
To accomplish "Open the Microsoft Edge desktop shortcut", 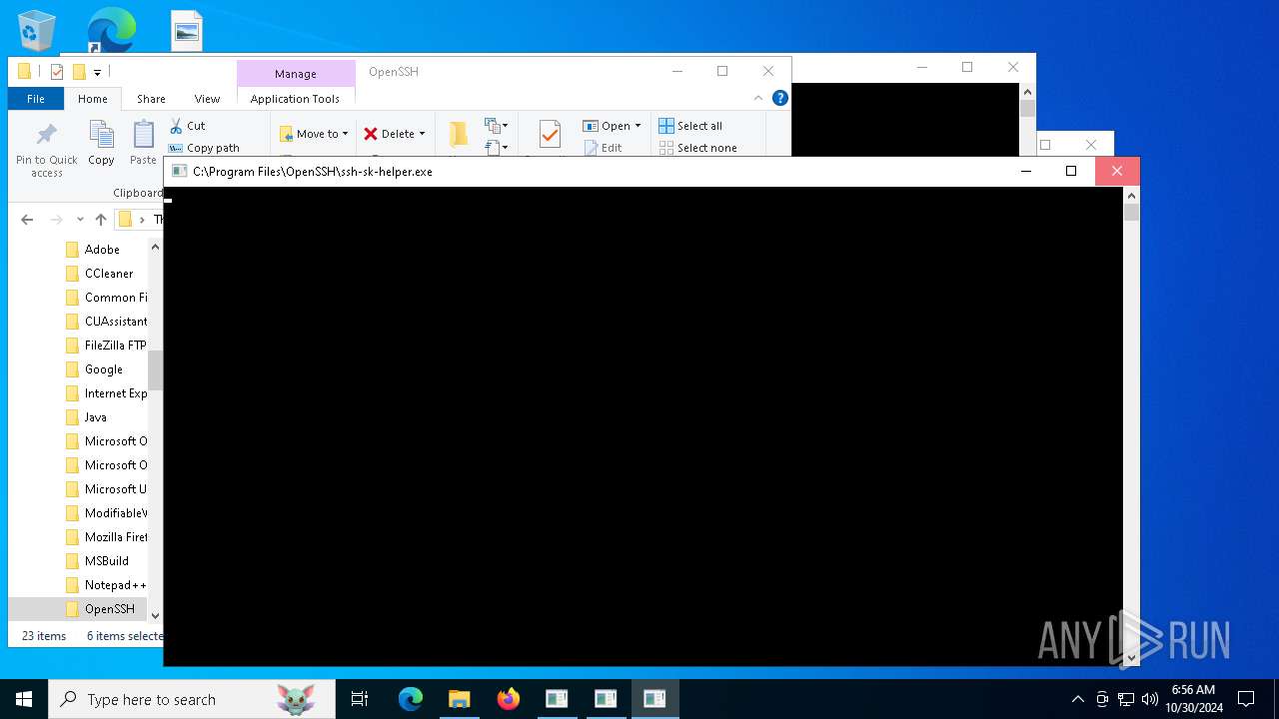I will point(110,31).
